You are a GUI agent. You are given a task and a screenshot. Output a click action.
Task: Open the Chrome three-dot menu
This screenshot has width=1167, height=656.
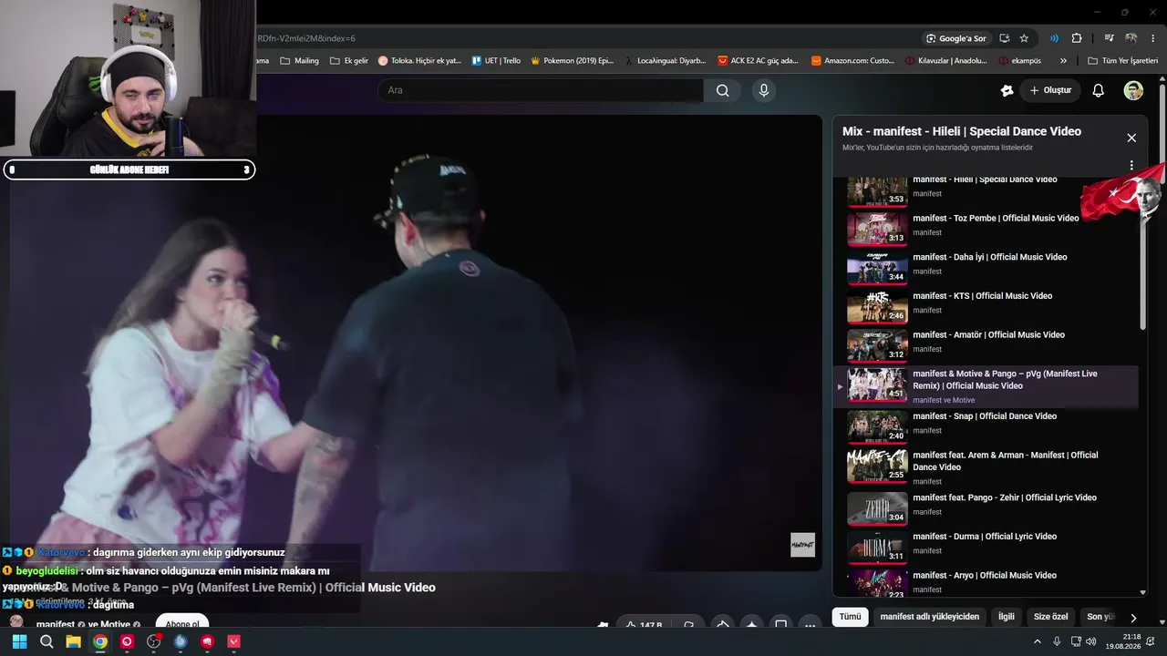[x=1152, y=38]
